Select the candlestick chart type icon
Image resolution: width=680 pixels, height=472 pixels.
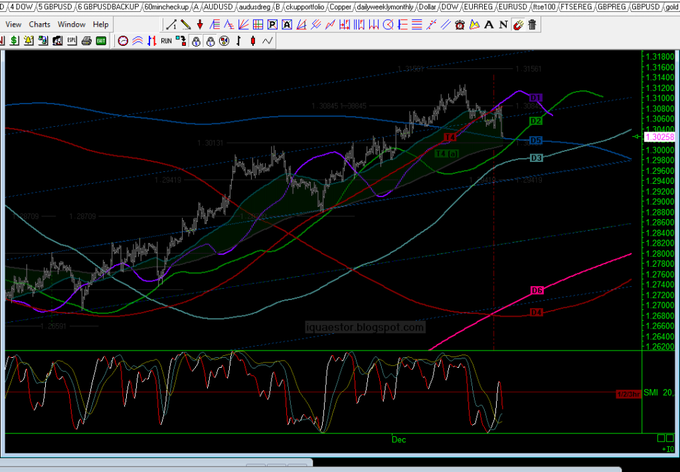[253, 40]
